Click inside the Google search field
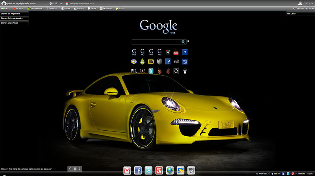Screen dimensions: 315x176 click(x=156, y=41)
